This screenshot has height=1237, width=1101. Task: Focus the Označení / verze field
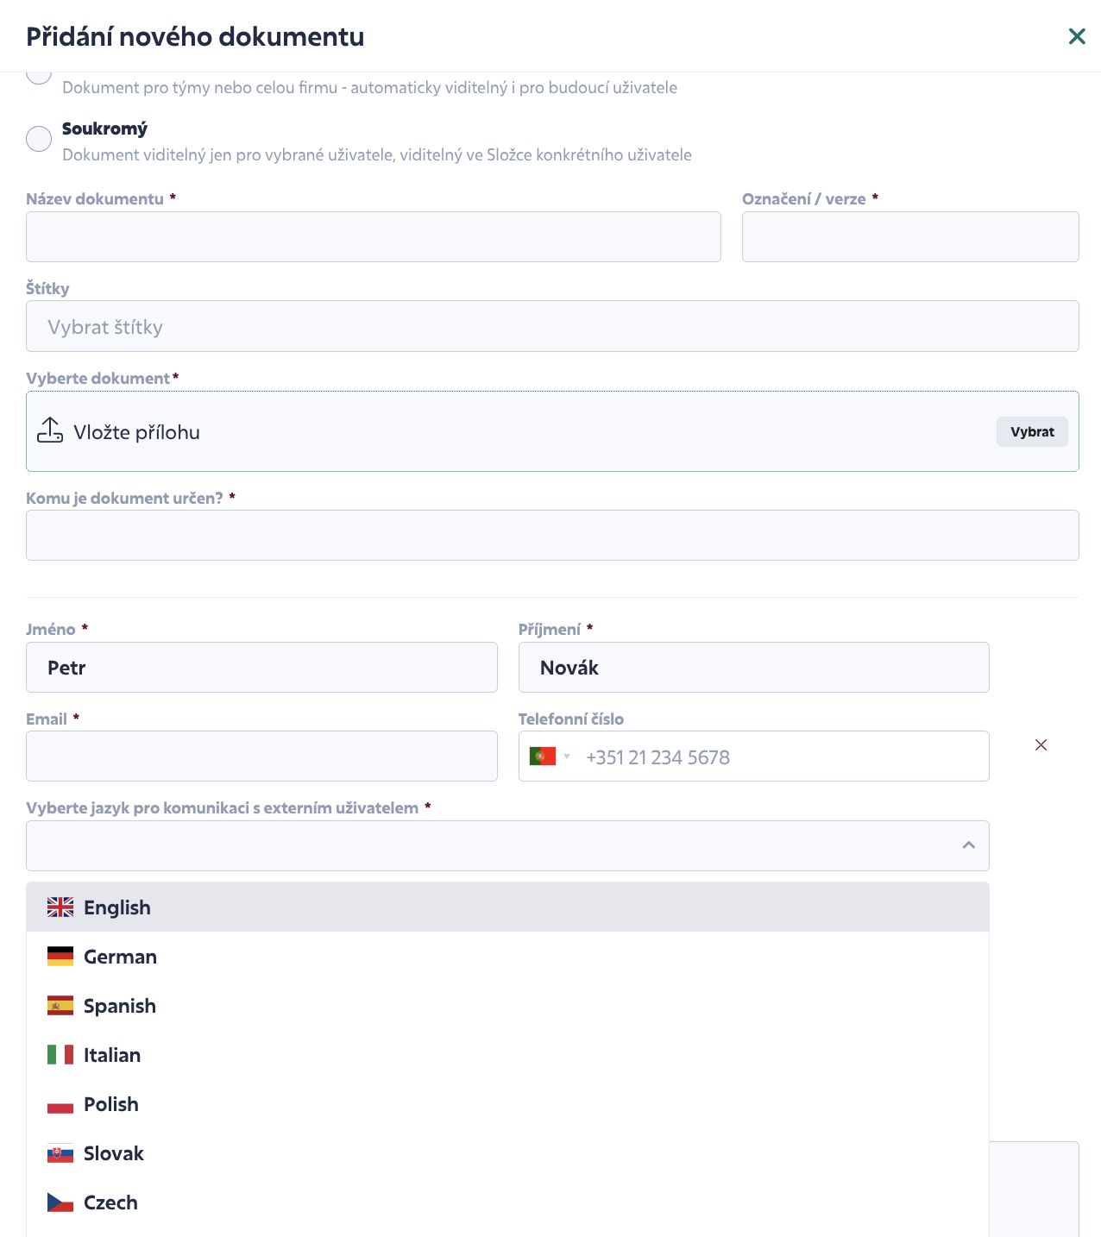point(910,236)
